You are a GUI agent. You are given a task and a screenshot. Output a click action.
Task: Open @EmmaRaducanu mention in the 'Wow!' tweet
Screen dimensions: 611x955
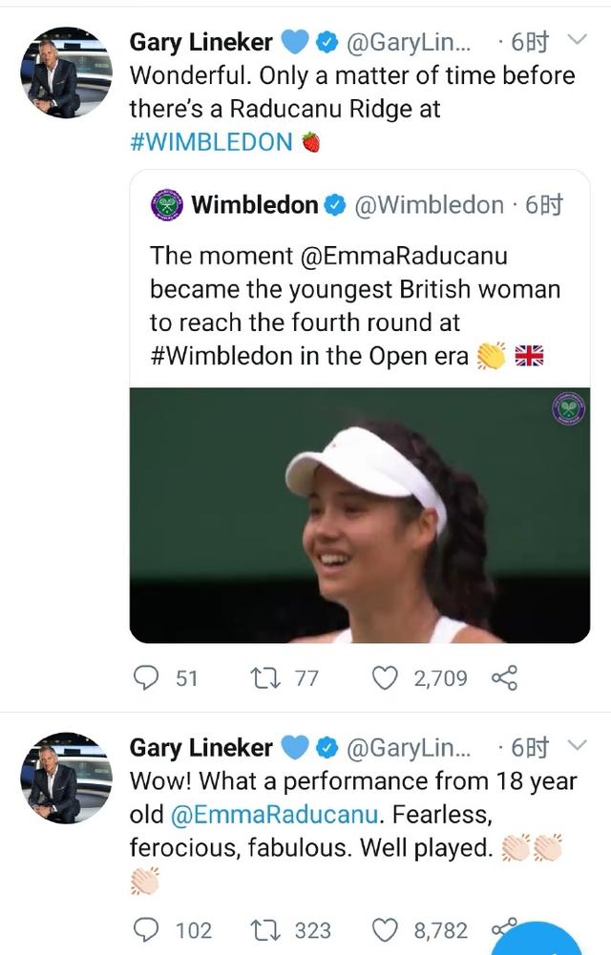pyautogui.click(x=276, y=816)
